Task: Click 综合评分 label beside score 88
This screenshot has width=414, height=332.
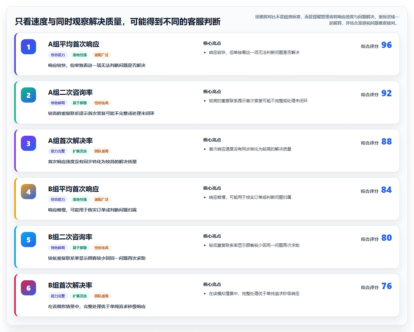Action: 370,143
